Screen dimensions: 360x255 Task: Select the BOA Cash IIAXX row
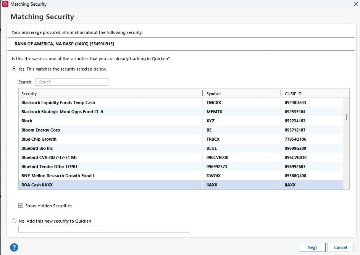click(x=111, y=185)
